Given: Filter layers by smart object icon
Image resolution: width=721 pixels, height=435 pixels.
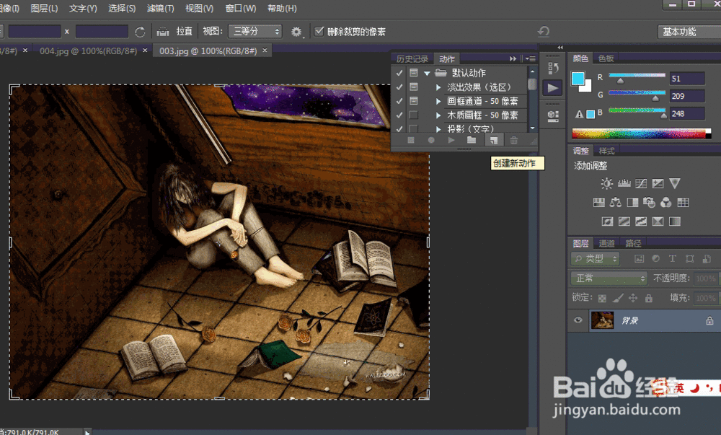Looking at the screenshot, I should [707, 258].
